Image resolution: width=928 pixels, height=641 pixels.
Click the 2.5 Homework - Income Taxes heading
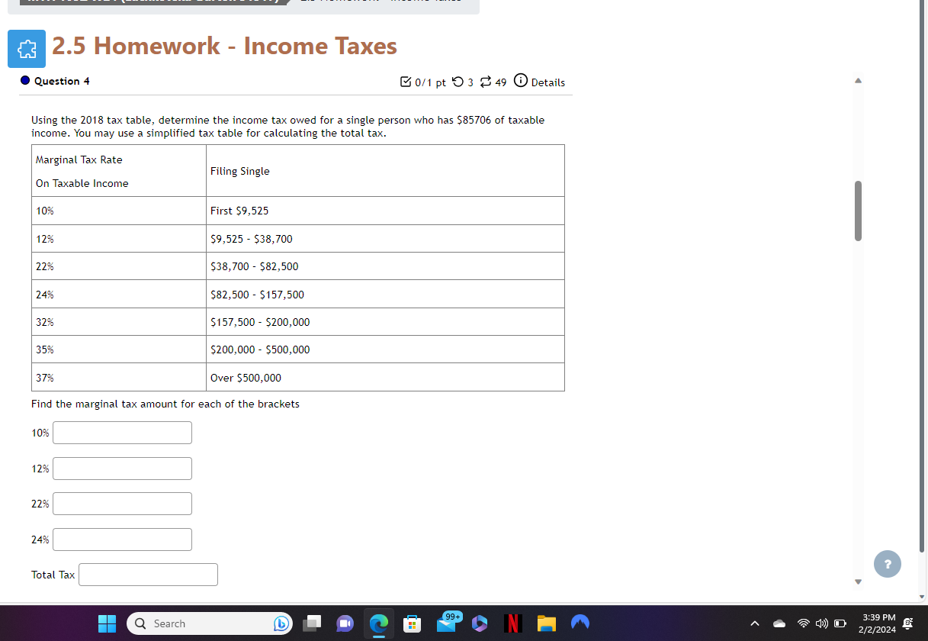(x=224, y=46)
